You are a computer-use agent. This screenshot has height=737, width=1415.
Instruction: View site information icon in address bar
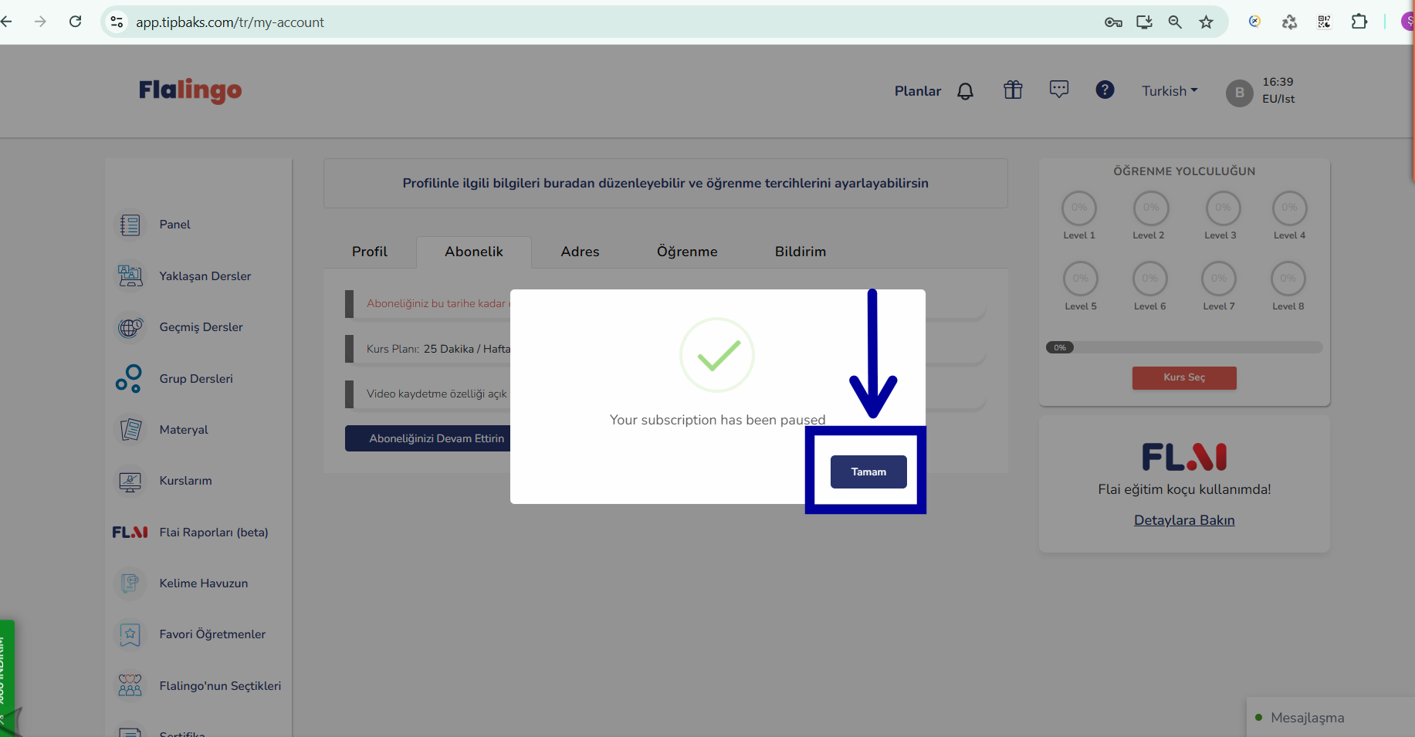click(117, 22)
